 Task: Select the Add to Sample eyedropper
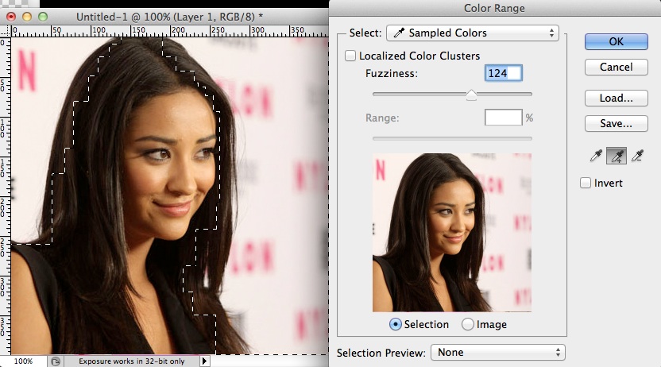pyautogui.click(x=616, y=156)
